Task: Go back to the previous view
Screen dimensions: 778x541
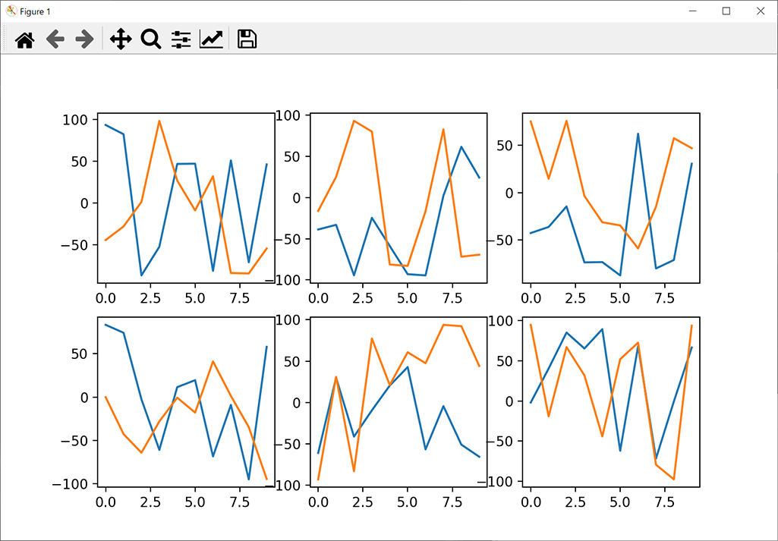Action: click(55, 39)
